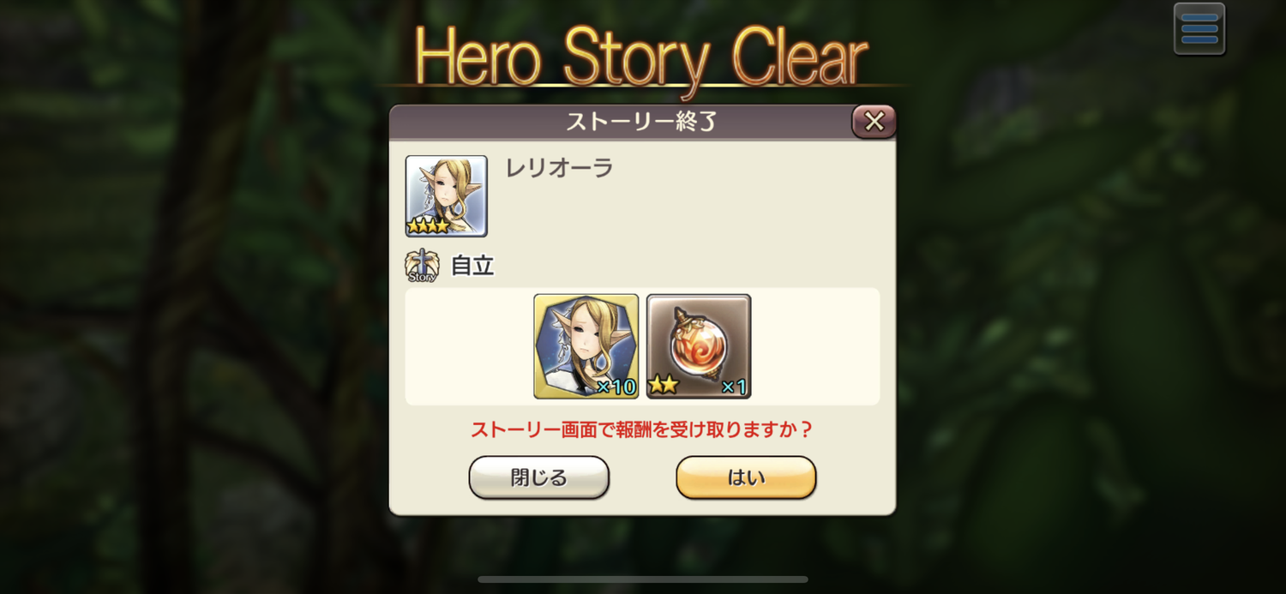Viewport: 1286px width, 594px height.
Task: Tap the red reward confirmation question
Action: 642,429
